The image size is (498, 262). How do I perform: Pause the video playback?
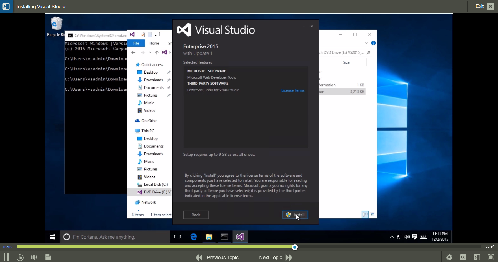click(x=6, y=257)
